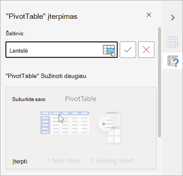The height and width of the screenshot is (176, 183).
Task: Click the plus icon before New sheet
Action: [48, 160]
